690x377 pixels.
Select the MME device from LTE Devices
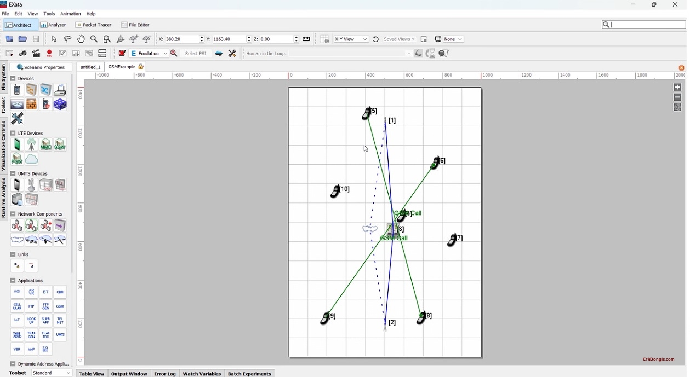coord(45,144)
